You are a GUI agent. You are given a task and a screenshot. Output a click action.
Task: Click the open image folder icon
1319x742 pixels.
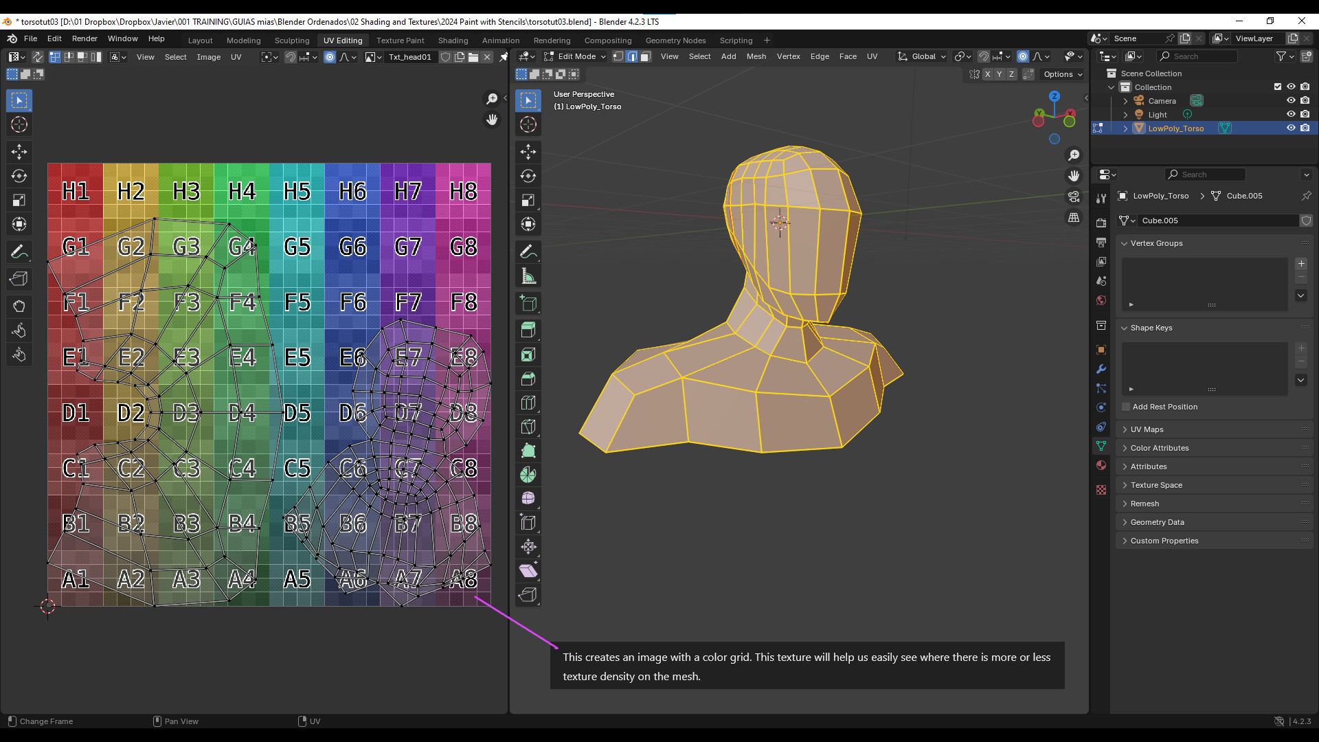pos(473,57)
